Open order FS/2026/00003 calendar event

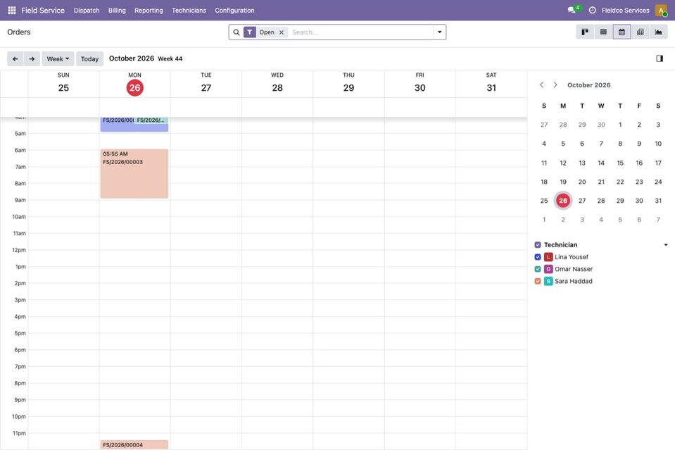(x=134, y=173)
